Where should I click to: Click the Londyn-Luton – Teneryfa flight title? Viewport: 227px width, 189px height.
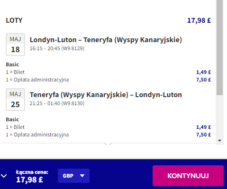click(x=106, y=40)
